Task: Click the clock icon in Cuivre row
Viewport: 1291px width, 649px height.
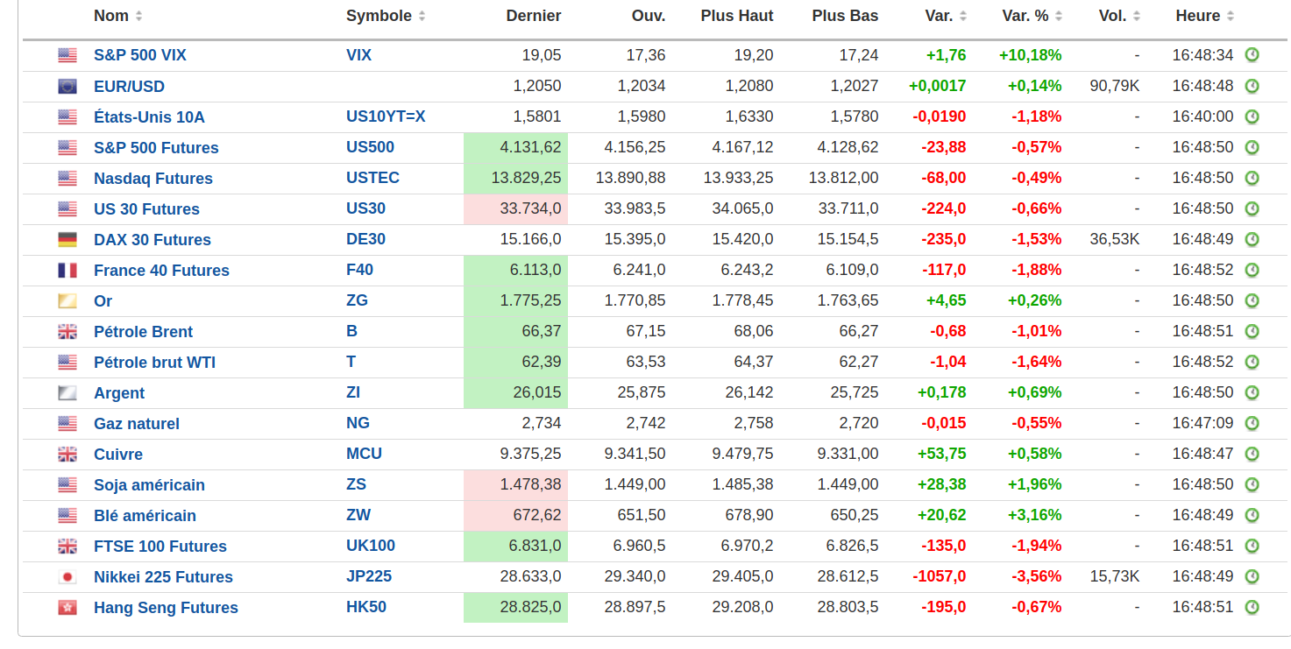Action: pos(1252,454)
